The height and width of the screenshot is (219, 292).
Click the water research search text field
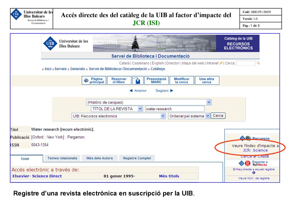coord(175,109)
